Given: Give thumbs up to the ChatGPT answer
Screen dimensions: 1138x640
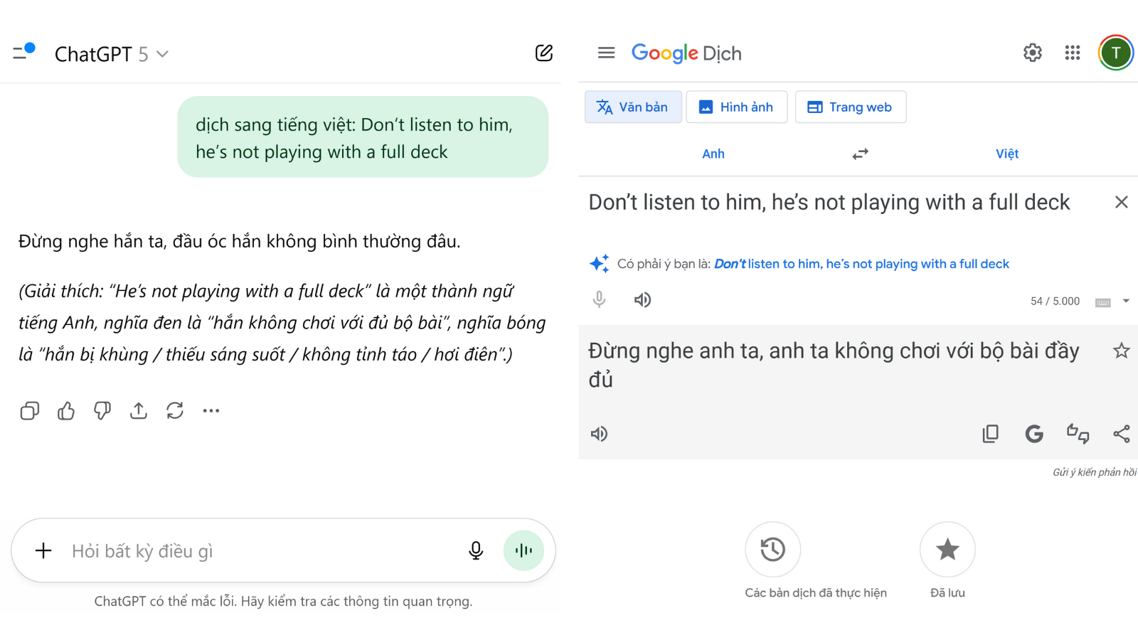Looking at the screenshot, I should point(66,411).
